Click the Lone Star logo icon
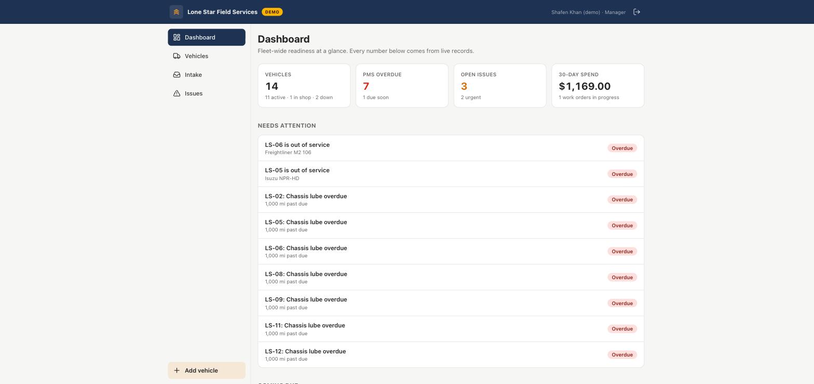Image resolution: width=814 pixels, height=384 pixels. (x=176, y=12)
